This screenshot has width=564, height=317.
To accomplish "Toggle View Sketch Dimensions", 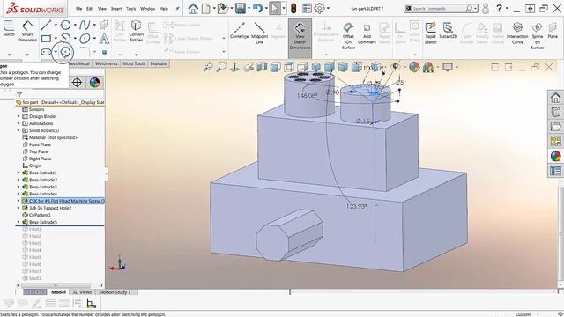I will (300, 38).
